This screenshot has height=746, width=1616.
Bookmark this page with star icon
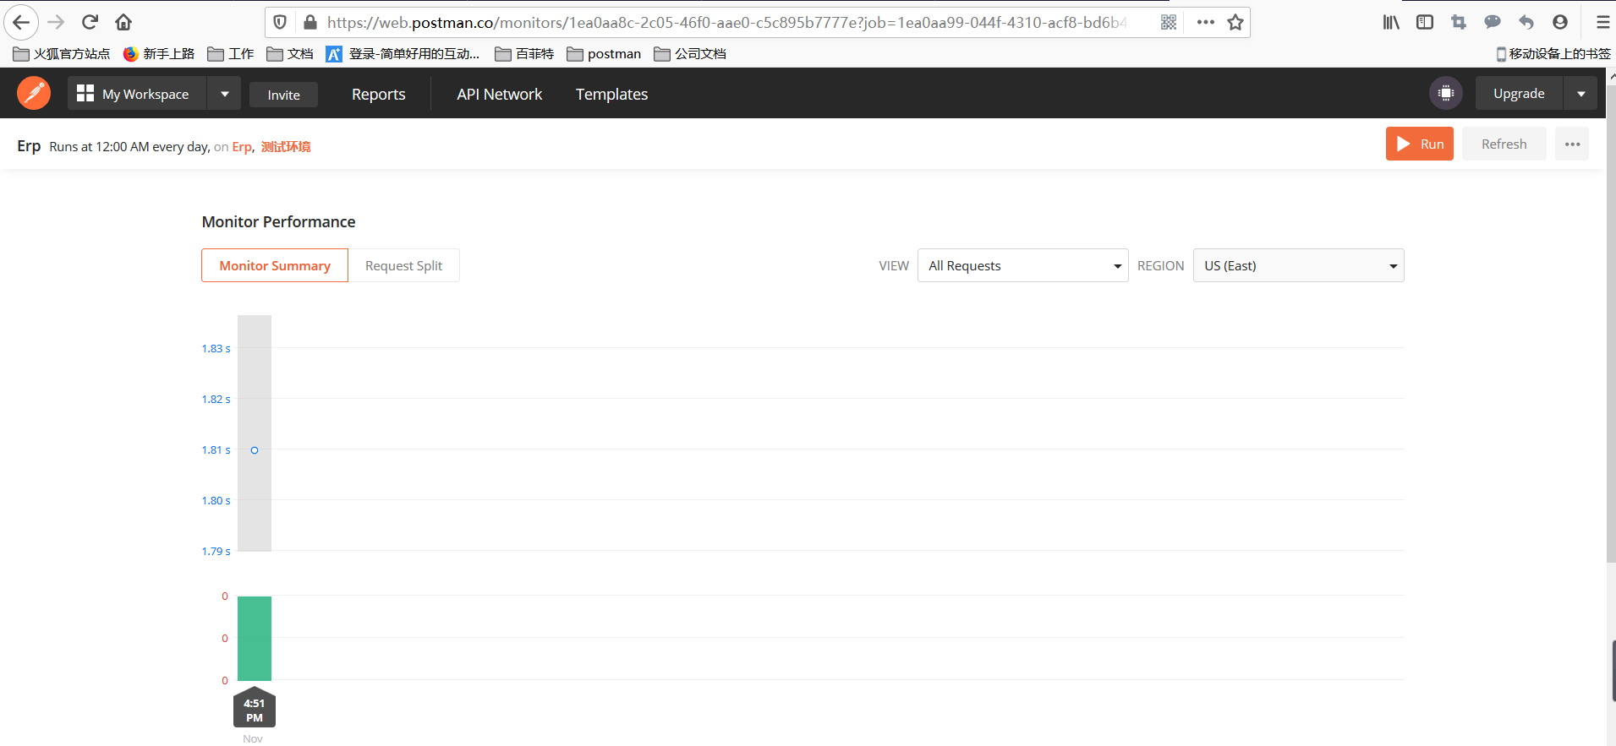tap(1235, 23)
